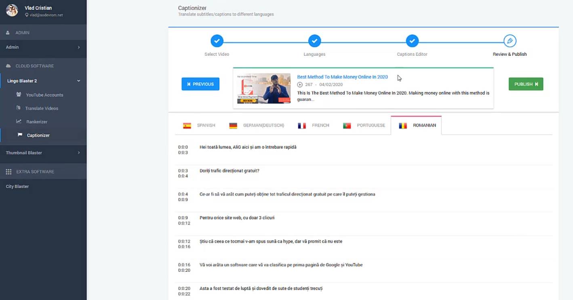The height and width of the screenshot is (300, 573).
Task: Select the ROMANIAN captions tab
Action: tap(416, 126)
